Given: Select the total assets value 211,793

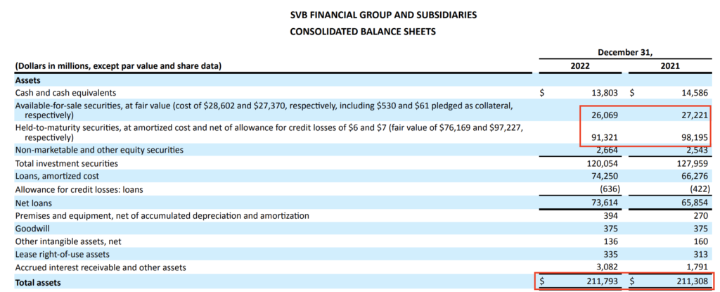Looking at the screenshot, I should (x=604, y=281).
